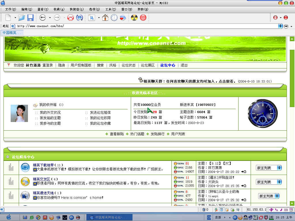Open 工具(T) menu
This screenshot has width=295, height=221.
pyautogui.click(x=111, y=9)
